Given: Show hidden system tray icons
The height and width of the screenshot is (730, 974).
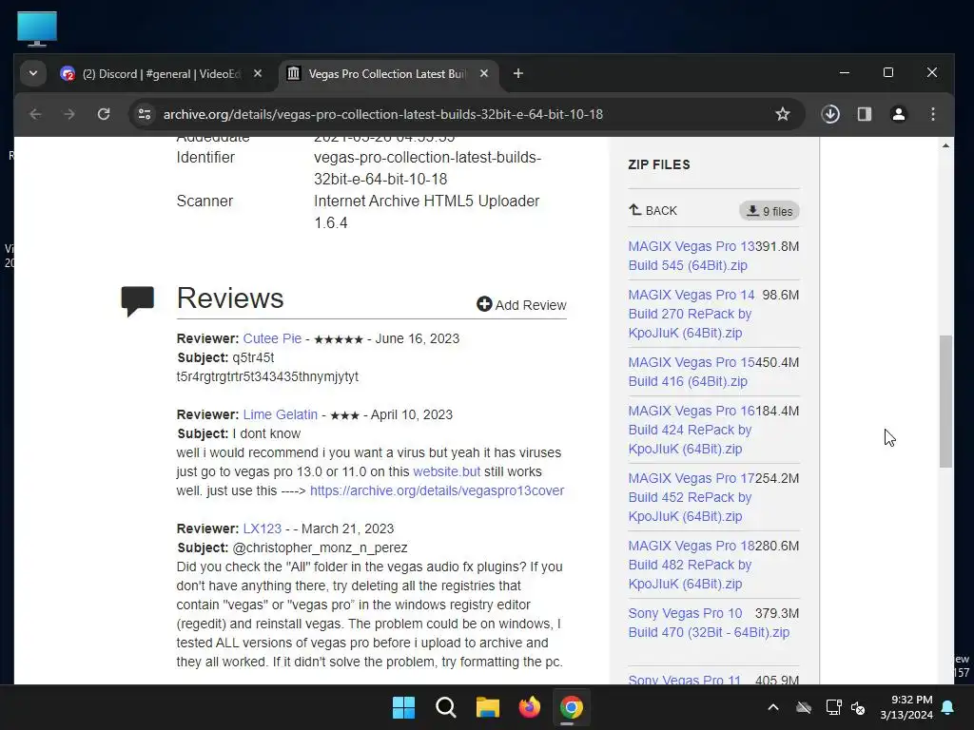Looking at the screenshot, I should pos(773,707).
